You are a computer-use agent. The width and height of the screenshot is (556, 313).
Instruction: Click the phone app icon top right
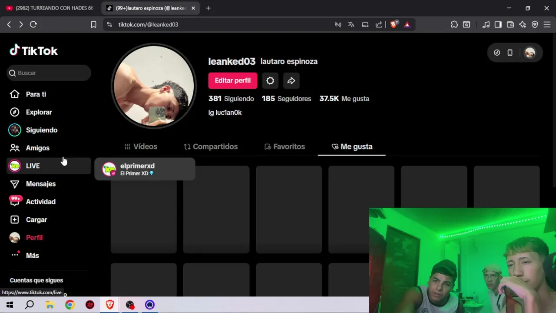tap(510, 53)
